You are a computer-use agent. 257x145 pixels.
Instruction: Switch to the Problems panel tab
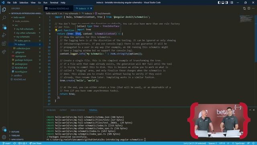point(51,110)
